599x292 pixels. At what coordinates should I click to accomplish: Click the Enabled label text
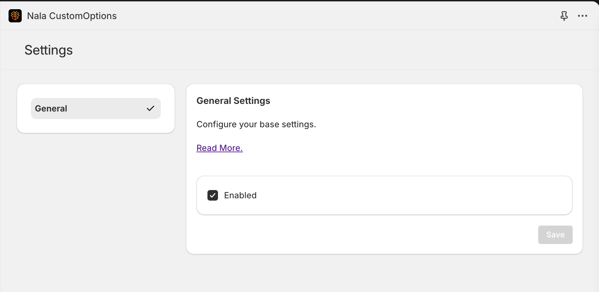coord(240,195)
